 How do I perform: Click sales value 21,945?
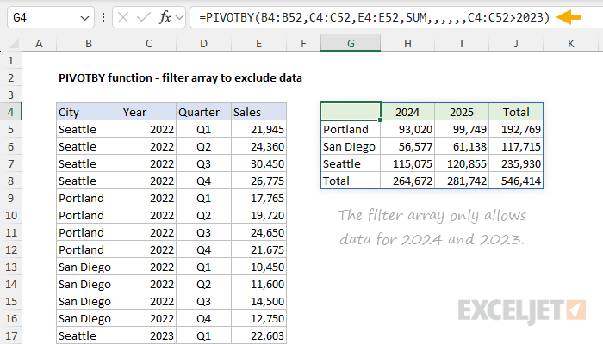[x=258, y=129]
